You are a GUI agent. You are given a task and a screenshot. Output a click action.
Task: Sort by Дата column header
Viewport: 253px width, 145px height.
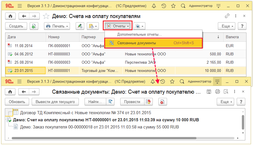pyautogui.click(x=26, y=37)
